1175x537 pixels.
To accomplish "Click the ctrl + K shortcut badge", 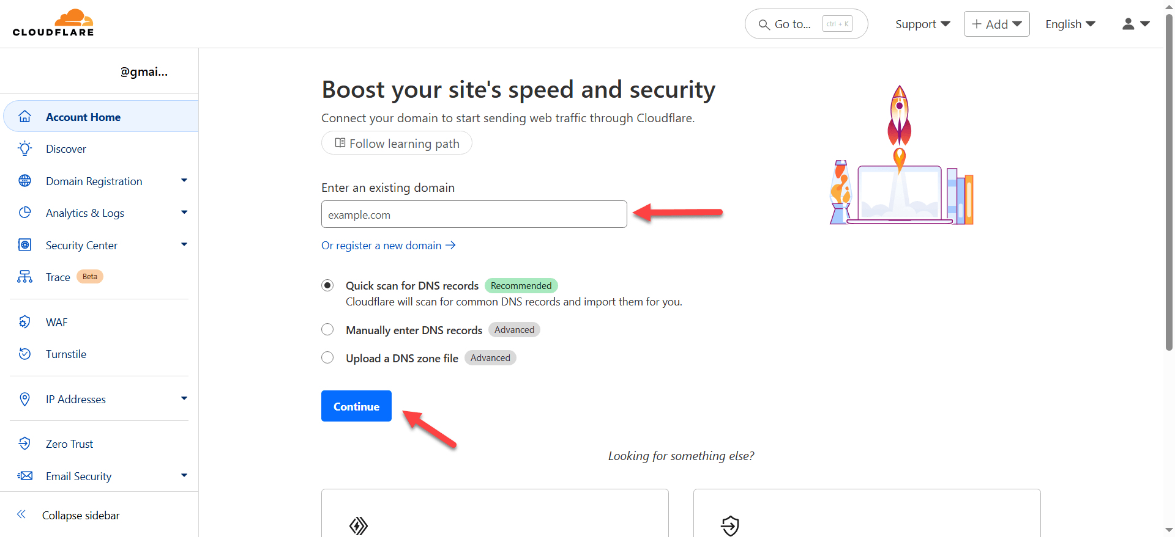I will tap(837, 24).
